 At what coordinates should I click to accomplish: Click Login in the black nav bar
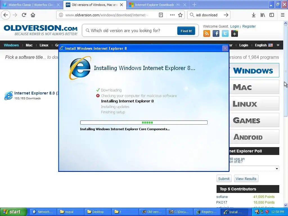click(x=244, y=45)
